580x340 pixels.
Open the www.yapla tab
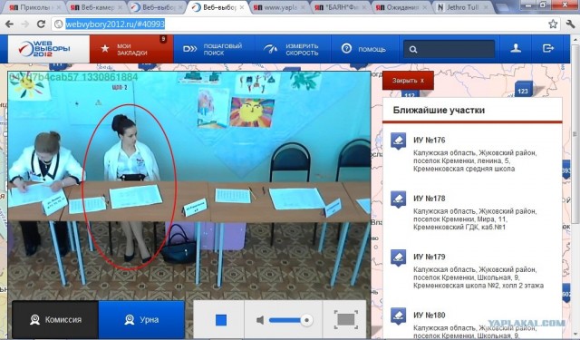tap(279, 7)
